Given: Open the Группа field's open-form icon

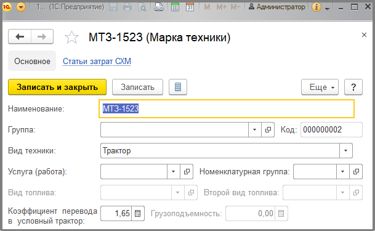Looking at the screenshot, I should (268, 129).
